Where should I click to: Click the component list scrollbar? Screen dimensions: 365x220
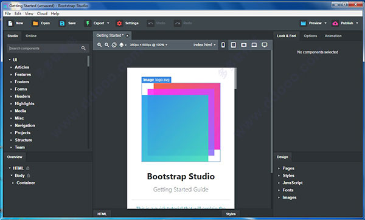click(x=88, y=61)
